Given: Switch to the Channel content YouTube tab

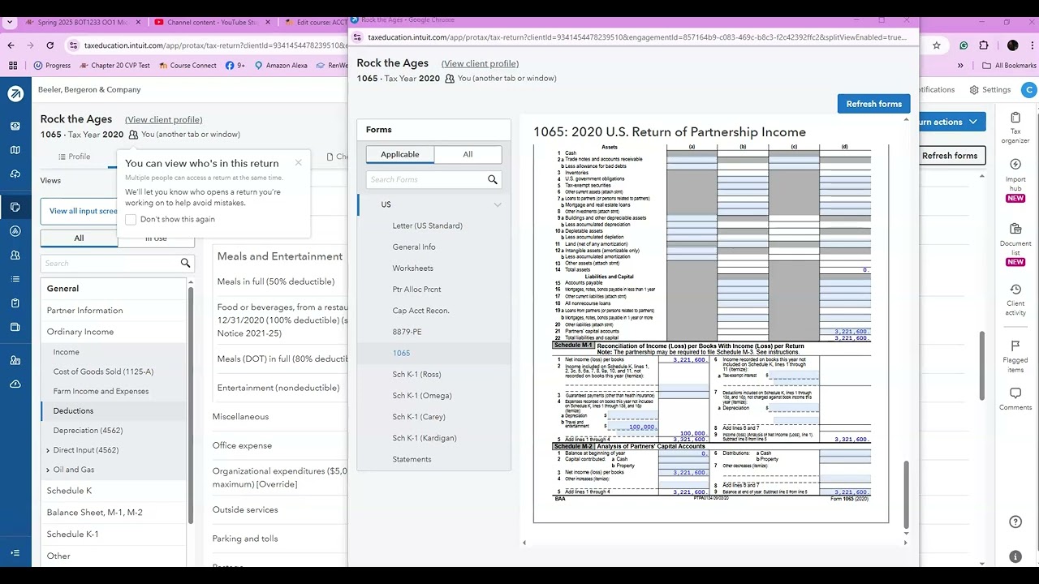Looking at the screenshot, I should pyautogui.click(x=213, y=23).
